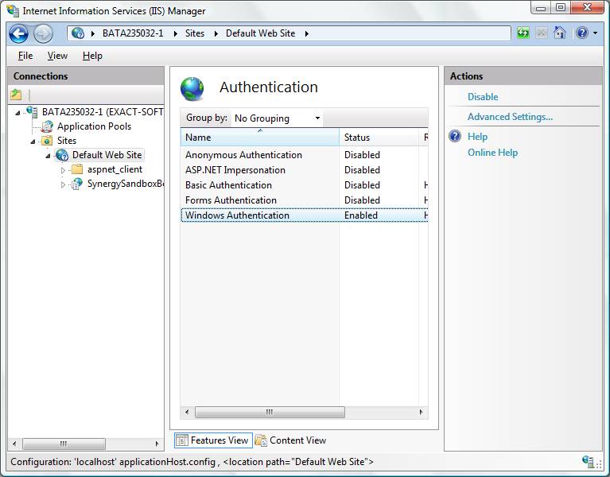Click the Create New Connection icon in Connections
The height and width of the screenshot is (477, 610).
(x=17, y=95)
